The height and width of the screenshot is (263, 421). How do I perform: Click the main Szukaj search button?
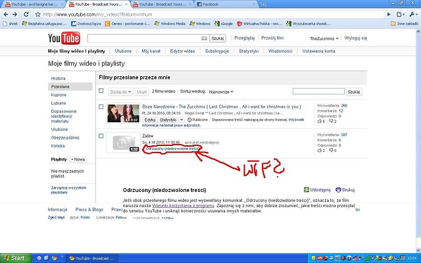[x=218, y=38]
